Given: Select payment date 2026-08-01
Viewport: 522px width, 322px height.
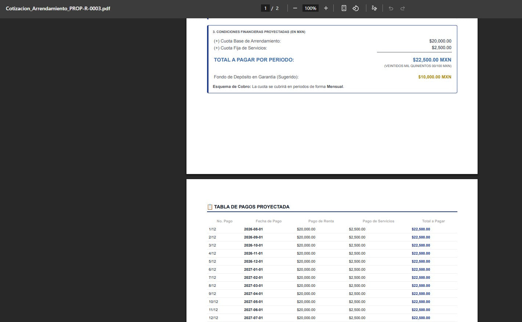Looking at the screenshot, I should pos(253,229).
